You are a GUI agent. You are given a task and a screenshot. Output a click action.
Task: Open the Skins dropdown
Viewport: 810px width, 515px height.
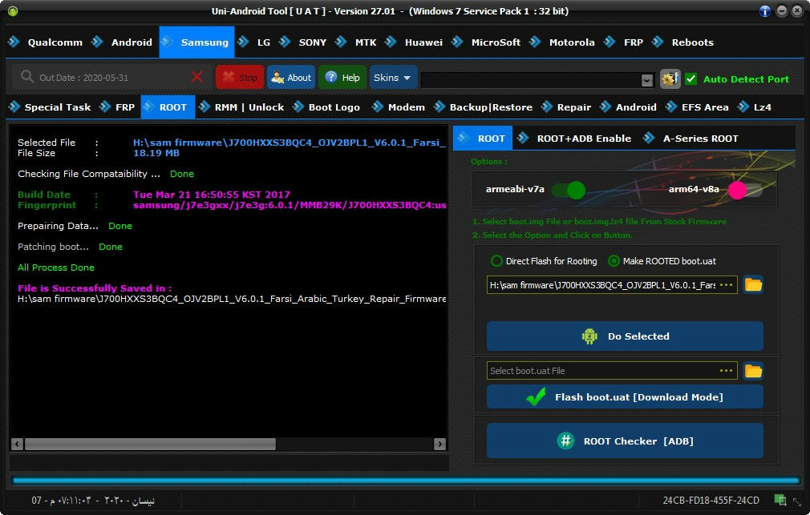[393, 78]
